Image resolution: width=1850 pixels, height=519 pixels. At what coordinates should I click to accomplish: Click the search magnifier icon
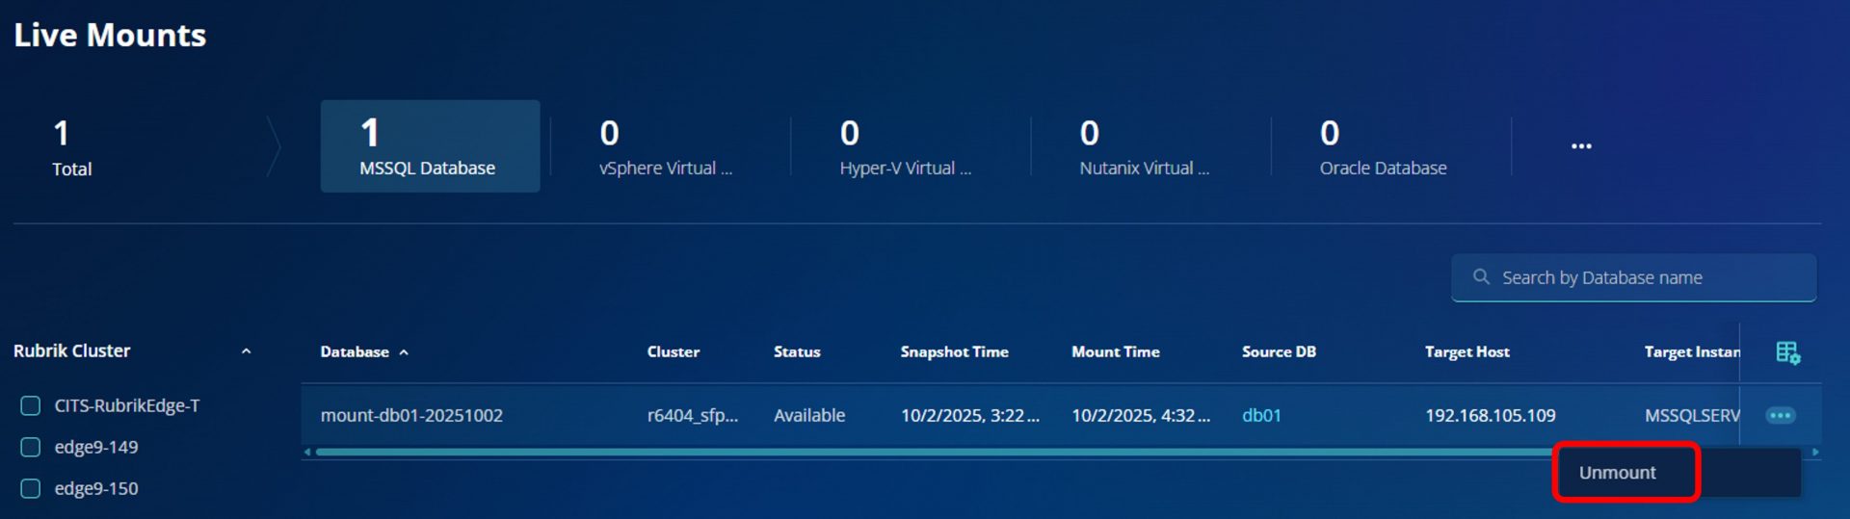coord(1481,277)
